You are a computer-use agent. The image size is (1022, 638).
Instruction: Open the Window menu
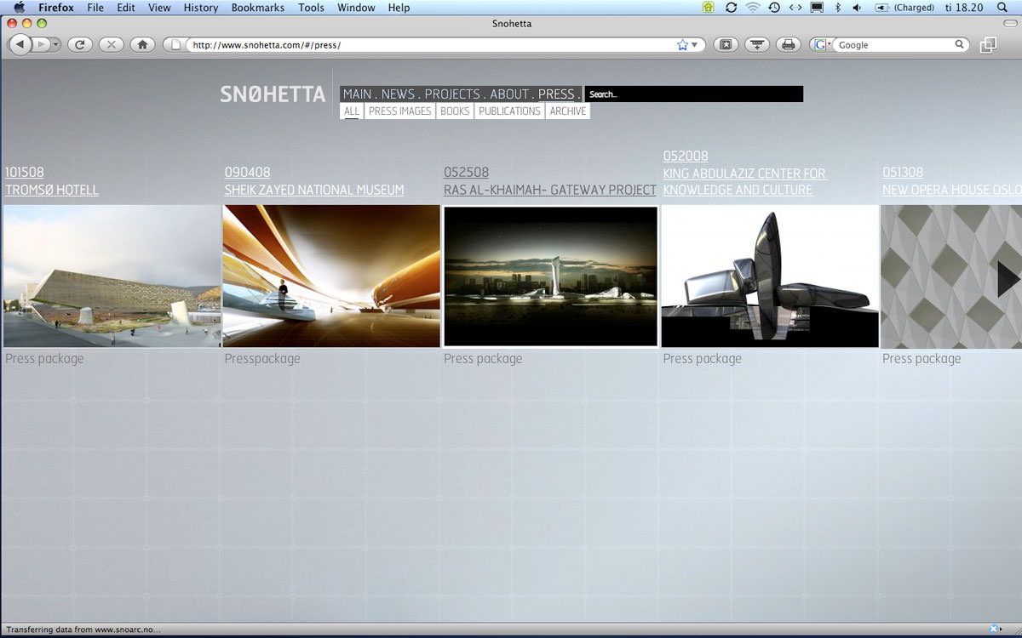click(x=356, y=8)
